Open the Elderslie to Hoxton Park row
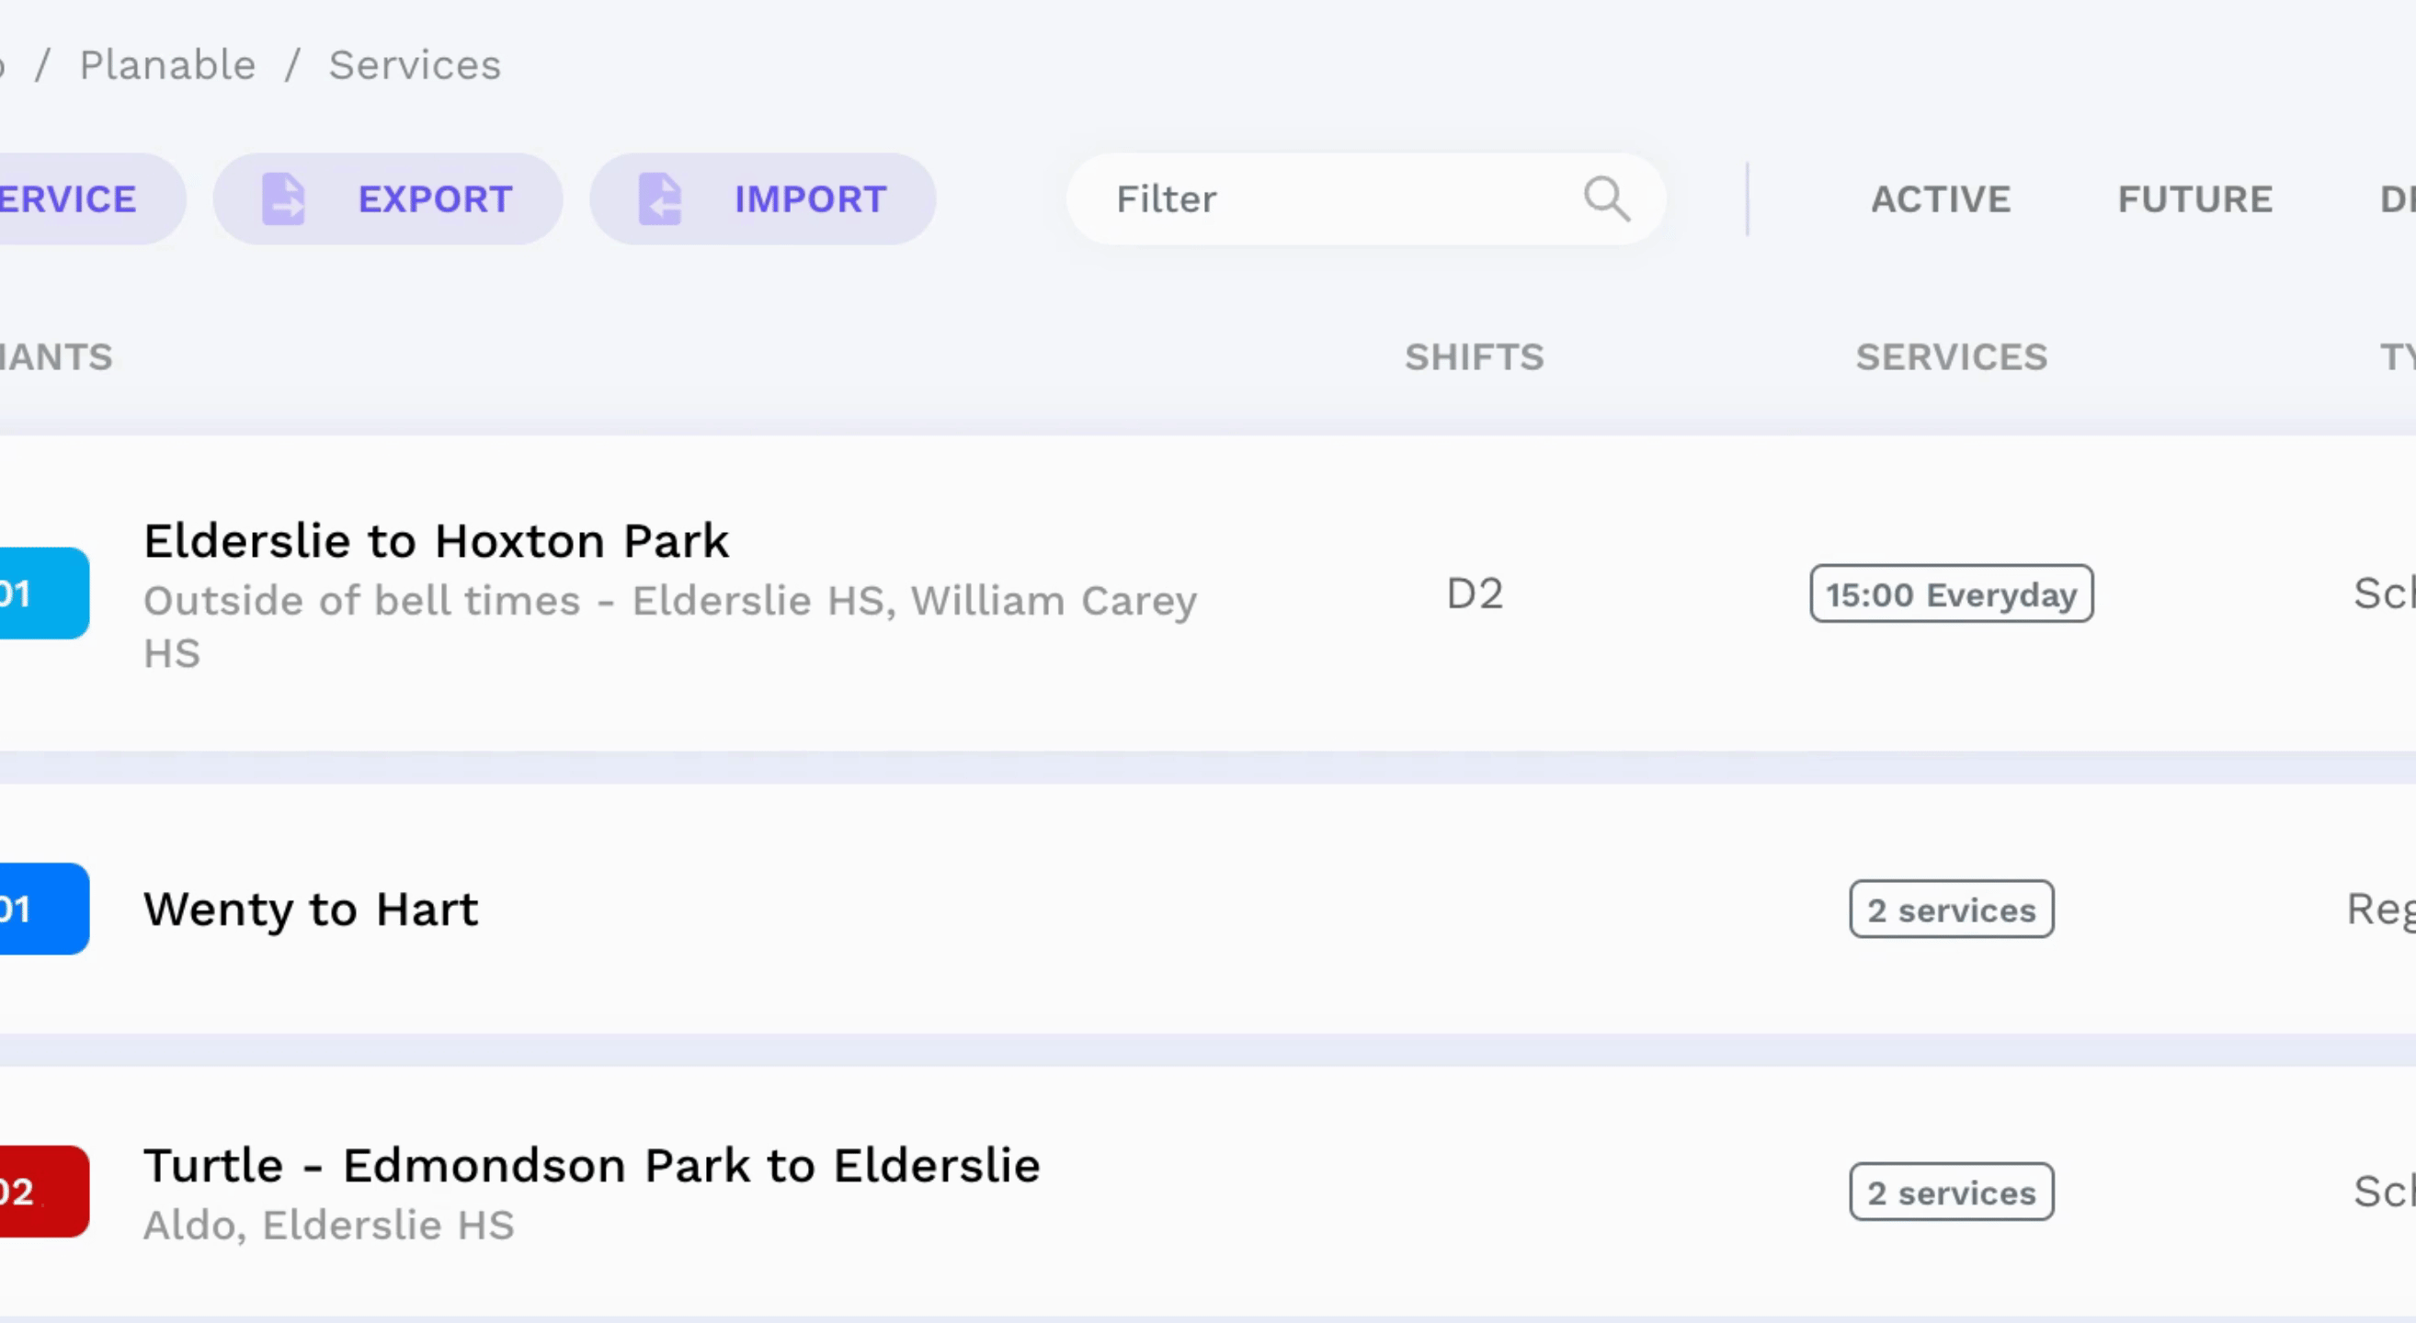Screen dimensions: 2416x1323 click(x=436, y=541)
